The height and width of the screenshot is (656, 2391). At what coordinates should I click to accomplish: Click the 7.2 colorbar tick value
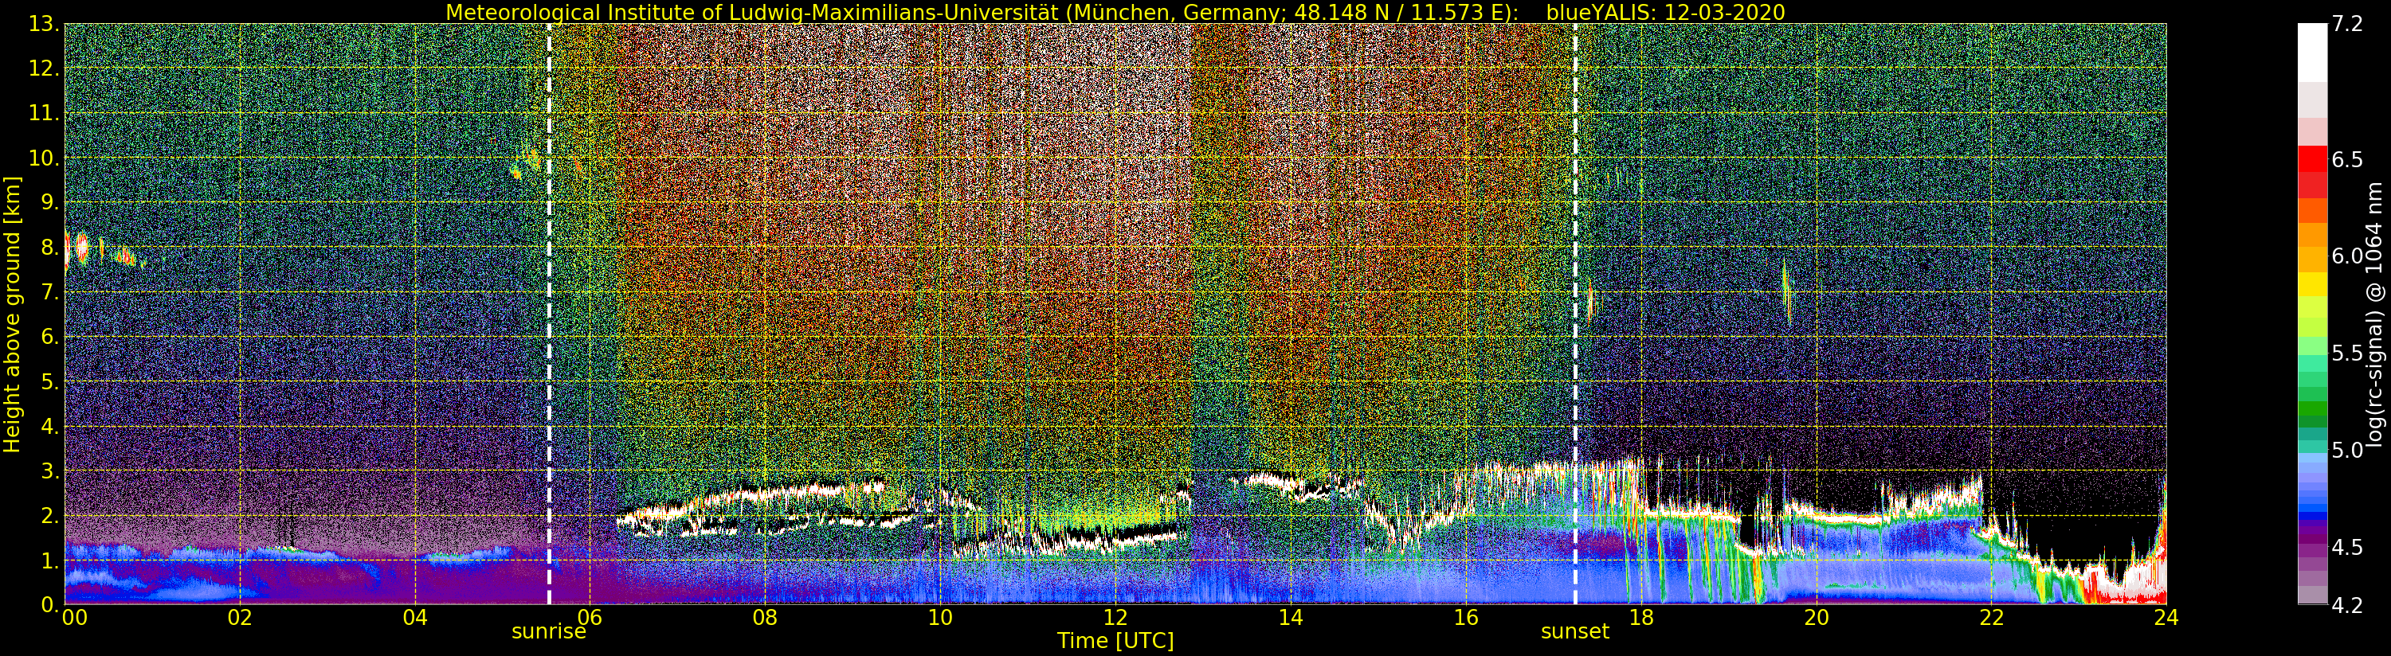pyautogui.click(x=2346, y=25)
